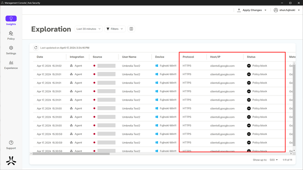
Task: Click clients6.google.com in the 15:31:02 row
Action: 222,66
